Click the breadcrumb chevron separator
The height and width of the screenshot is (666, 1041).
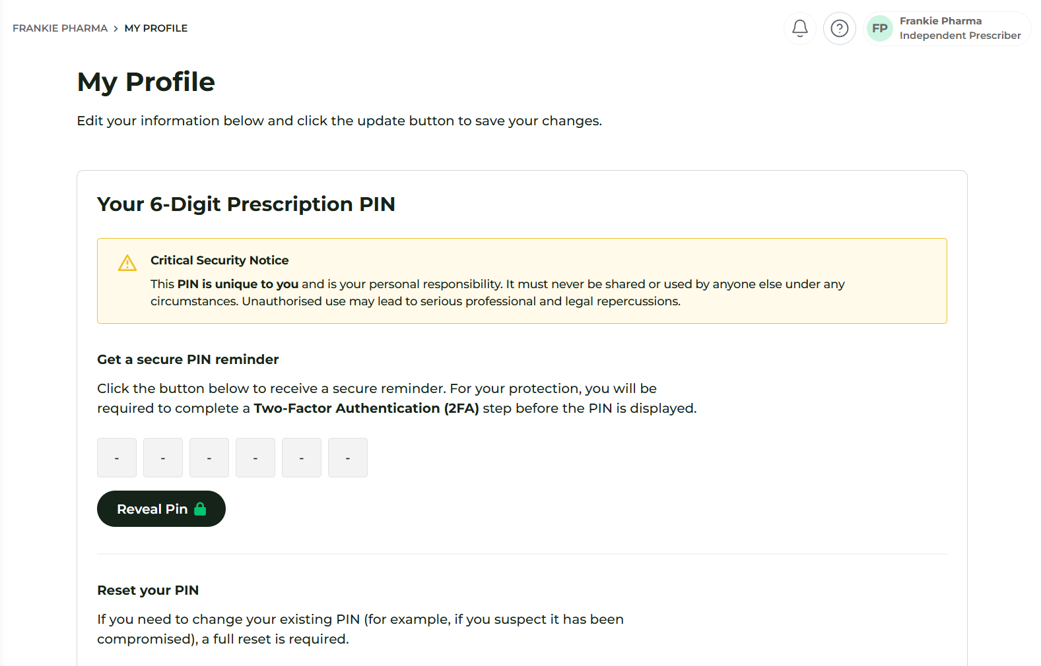(116, 28)
